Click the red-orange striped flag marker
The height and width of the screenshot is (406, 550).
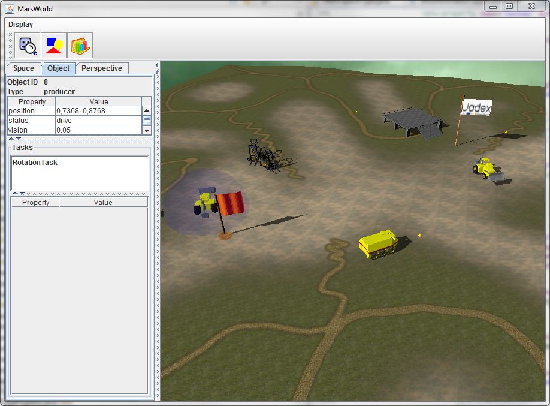pyautogui.click(x=231, y=203)
